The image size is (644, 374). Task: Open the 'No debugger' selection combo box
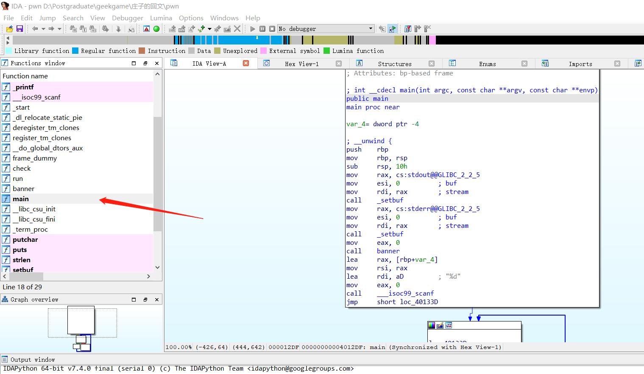tap(326, 29)
